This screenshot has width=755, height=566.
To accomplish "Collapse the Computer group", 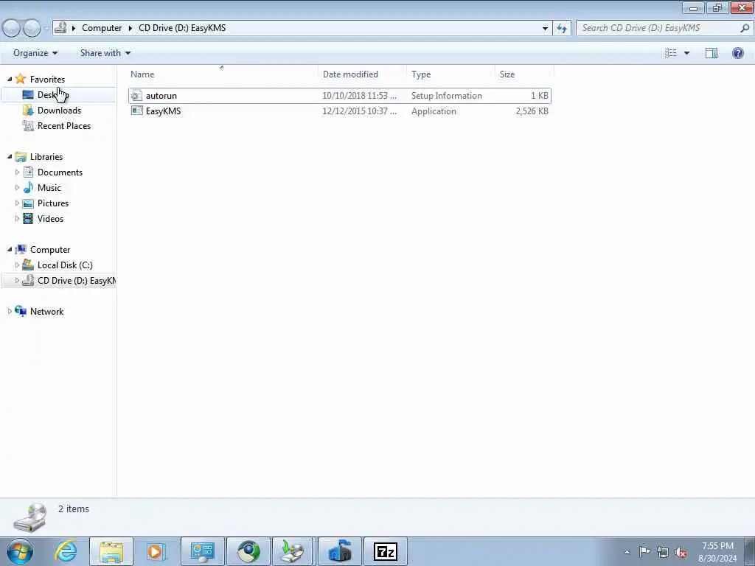I will click(x=10, y=249).
